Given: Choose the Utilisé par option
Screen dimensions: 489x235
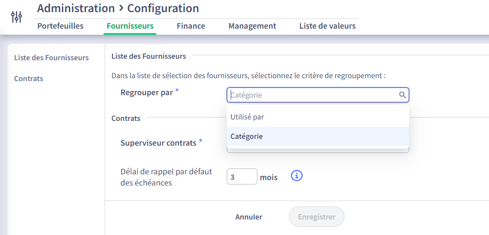Looking at the screenshot, I should click(318, 117).
